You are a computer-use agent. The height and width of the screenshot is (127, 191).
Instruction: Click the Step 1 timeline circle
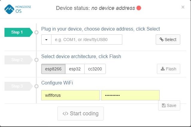(36, 32)
